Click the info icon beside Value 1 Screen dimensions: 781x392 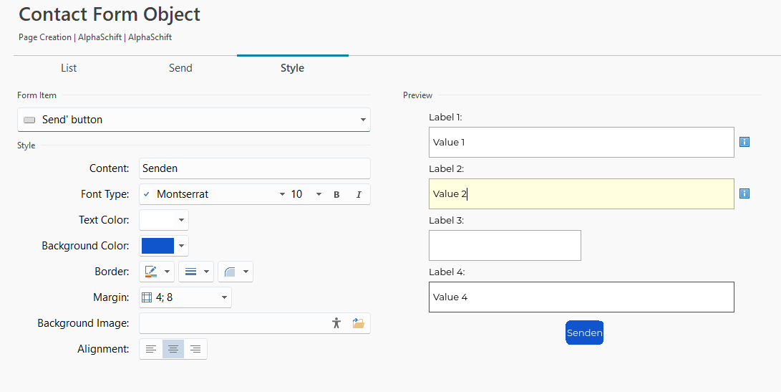pos(744,142)
